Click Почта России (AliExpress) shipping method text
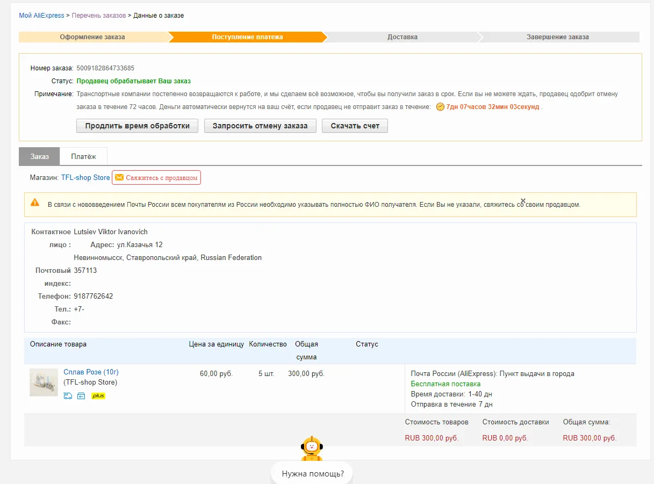 tap(492, 373)
